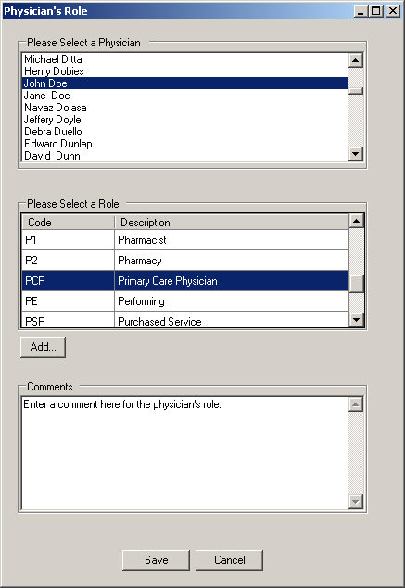
Task: Select the Pharmacist role row
Action: pyautogui.click(x=185, y=240)
